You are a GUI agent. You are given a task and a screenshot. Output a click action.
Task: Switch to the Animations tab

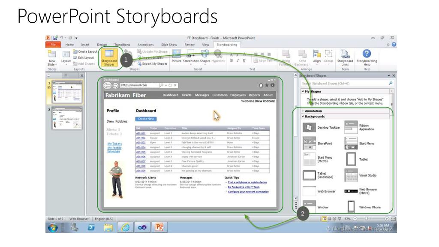[146, 45]
